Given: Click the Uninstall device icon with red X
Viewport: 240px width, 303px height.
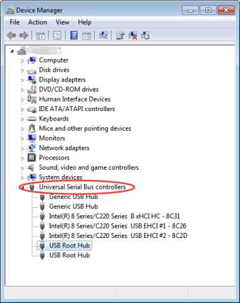Looking at the screenshot, I should 133,35.
